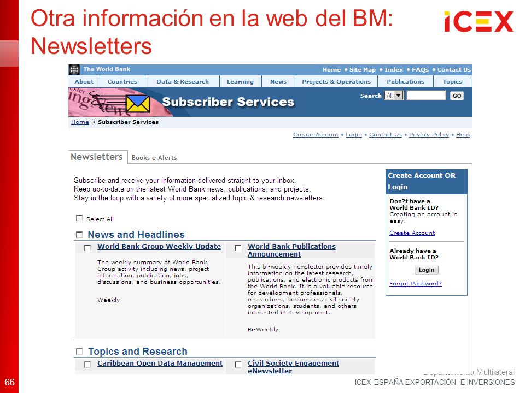
Task: Click 'Subscriber Services' breadcrumb text
Action: coord(128,122)
